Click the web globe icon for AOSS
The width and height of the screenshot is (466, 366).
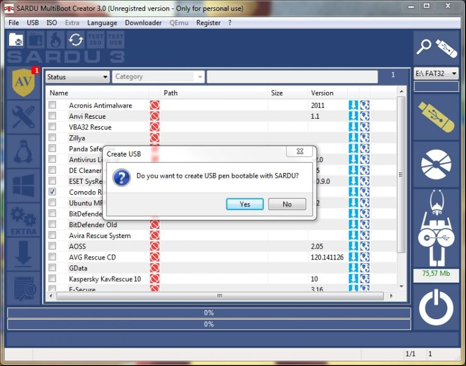click(x=365, y=246)
